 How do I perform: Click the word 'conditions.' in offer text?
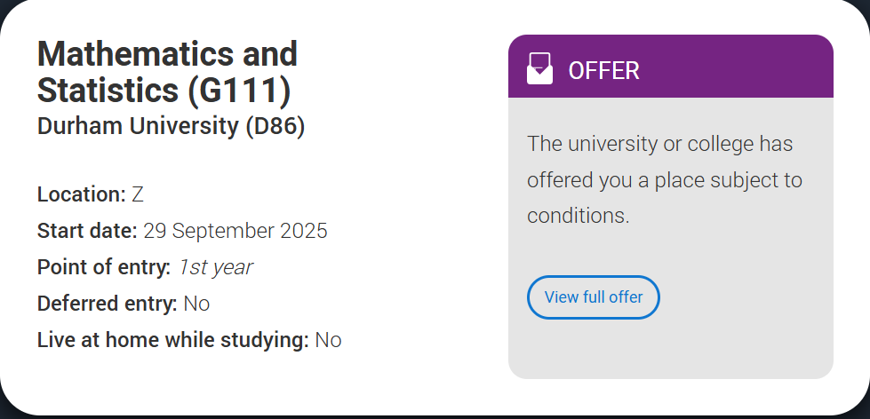[579, 216]
